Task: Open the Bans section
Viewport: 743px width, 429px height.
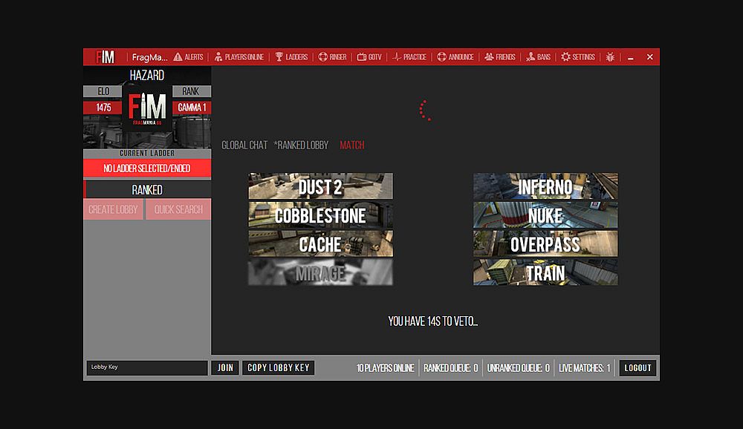Action: click(x=538, y=57)
